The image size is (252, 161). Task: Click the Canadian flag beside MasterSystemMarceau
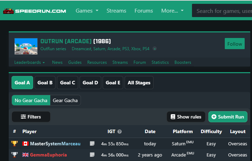(25, 144)
